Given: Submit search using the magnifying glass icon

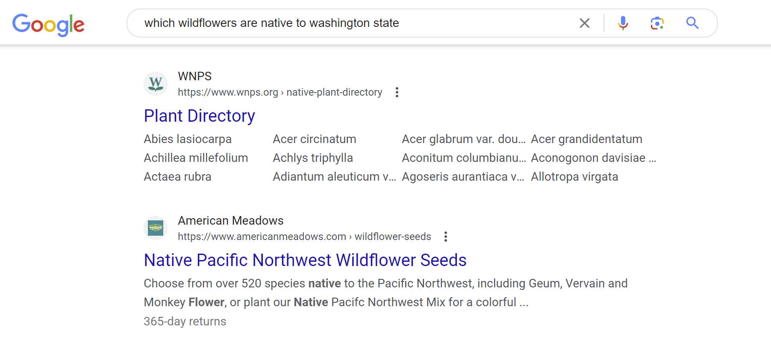Looking at the screenshot, I should 692,23.
